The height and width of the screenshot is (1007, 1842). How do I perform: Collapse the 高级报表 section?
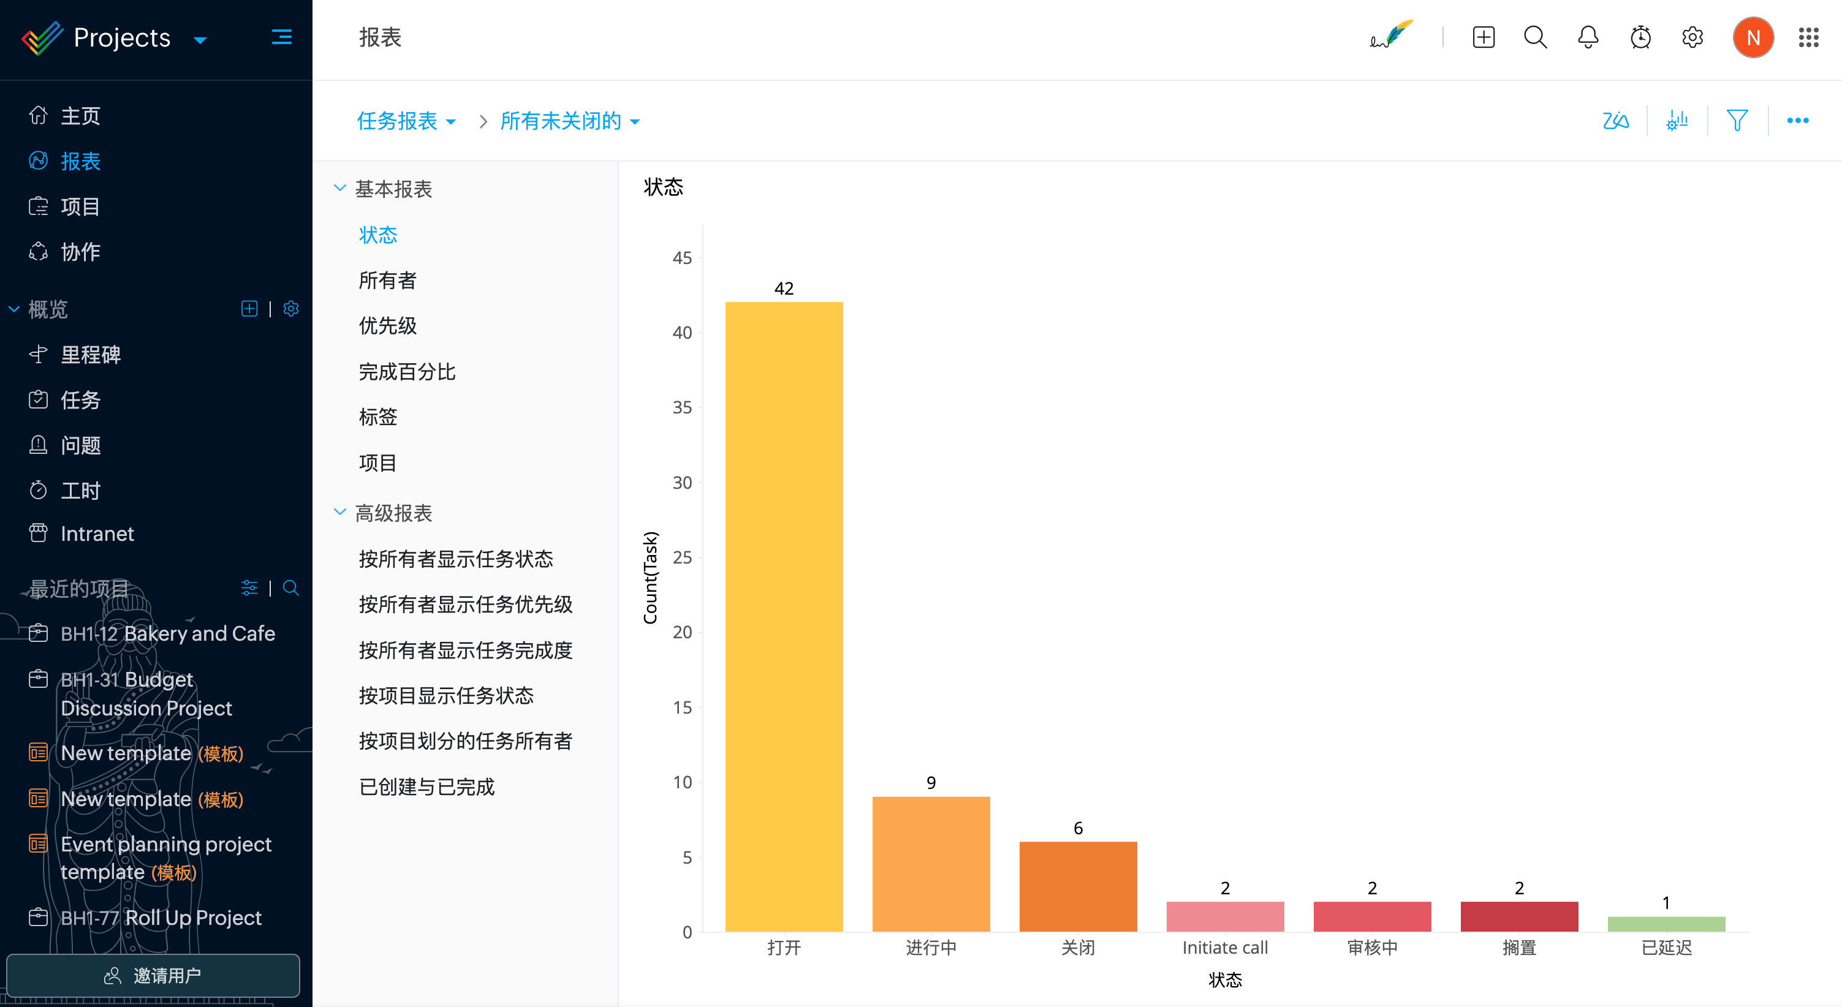[339, 513]
